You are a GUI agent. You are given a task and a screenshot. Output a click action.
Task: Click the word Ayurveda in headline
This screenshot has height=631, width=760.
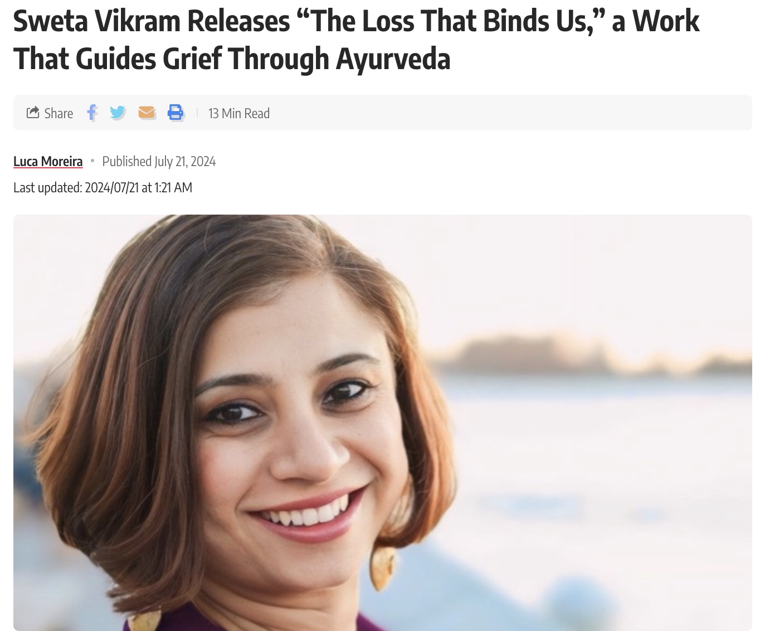pyautogui.click(x=393, y=59)
